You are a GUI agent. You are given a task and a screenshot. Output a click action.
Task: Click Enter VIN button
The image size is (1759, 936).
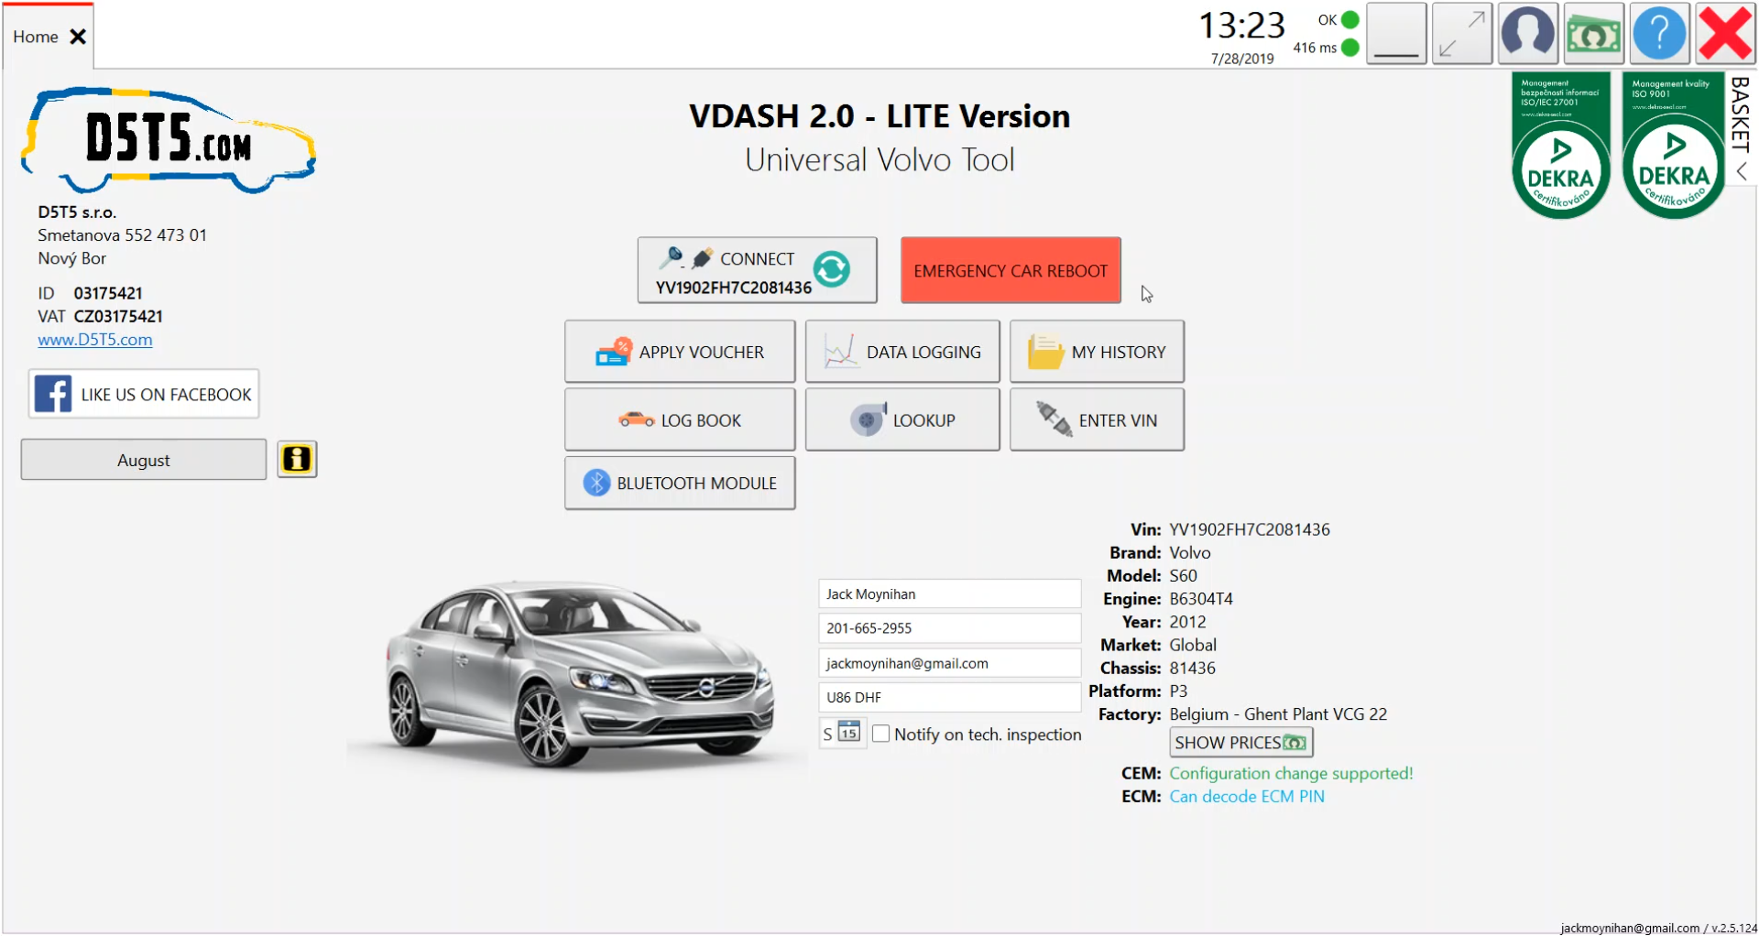coord(1097,419)
